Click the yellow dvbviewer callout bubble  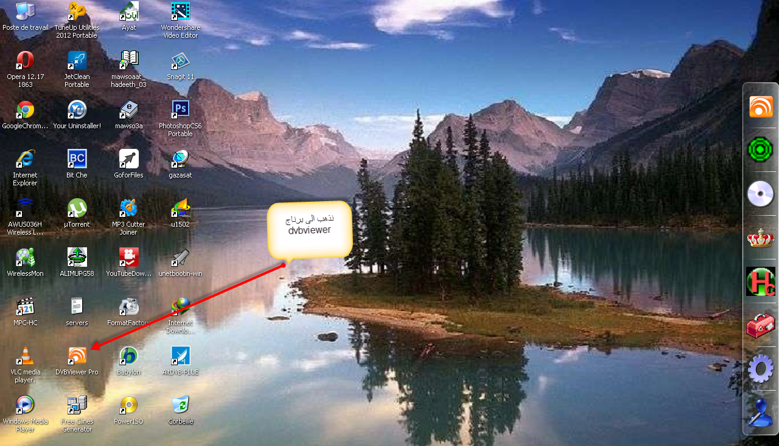(310, 228)
